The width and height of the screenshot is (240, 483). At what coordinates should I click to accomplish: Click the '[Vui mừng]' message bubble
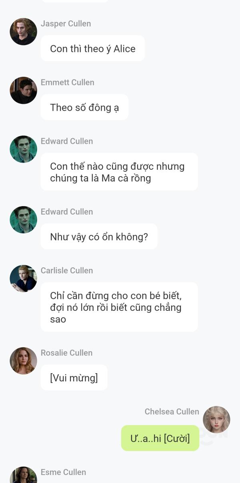coord(74,378)
